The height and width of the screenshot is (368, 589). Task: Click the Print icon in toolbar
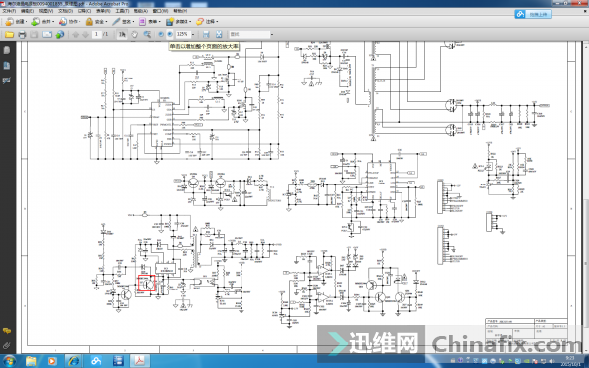(x=22, y=35)
